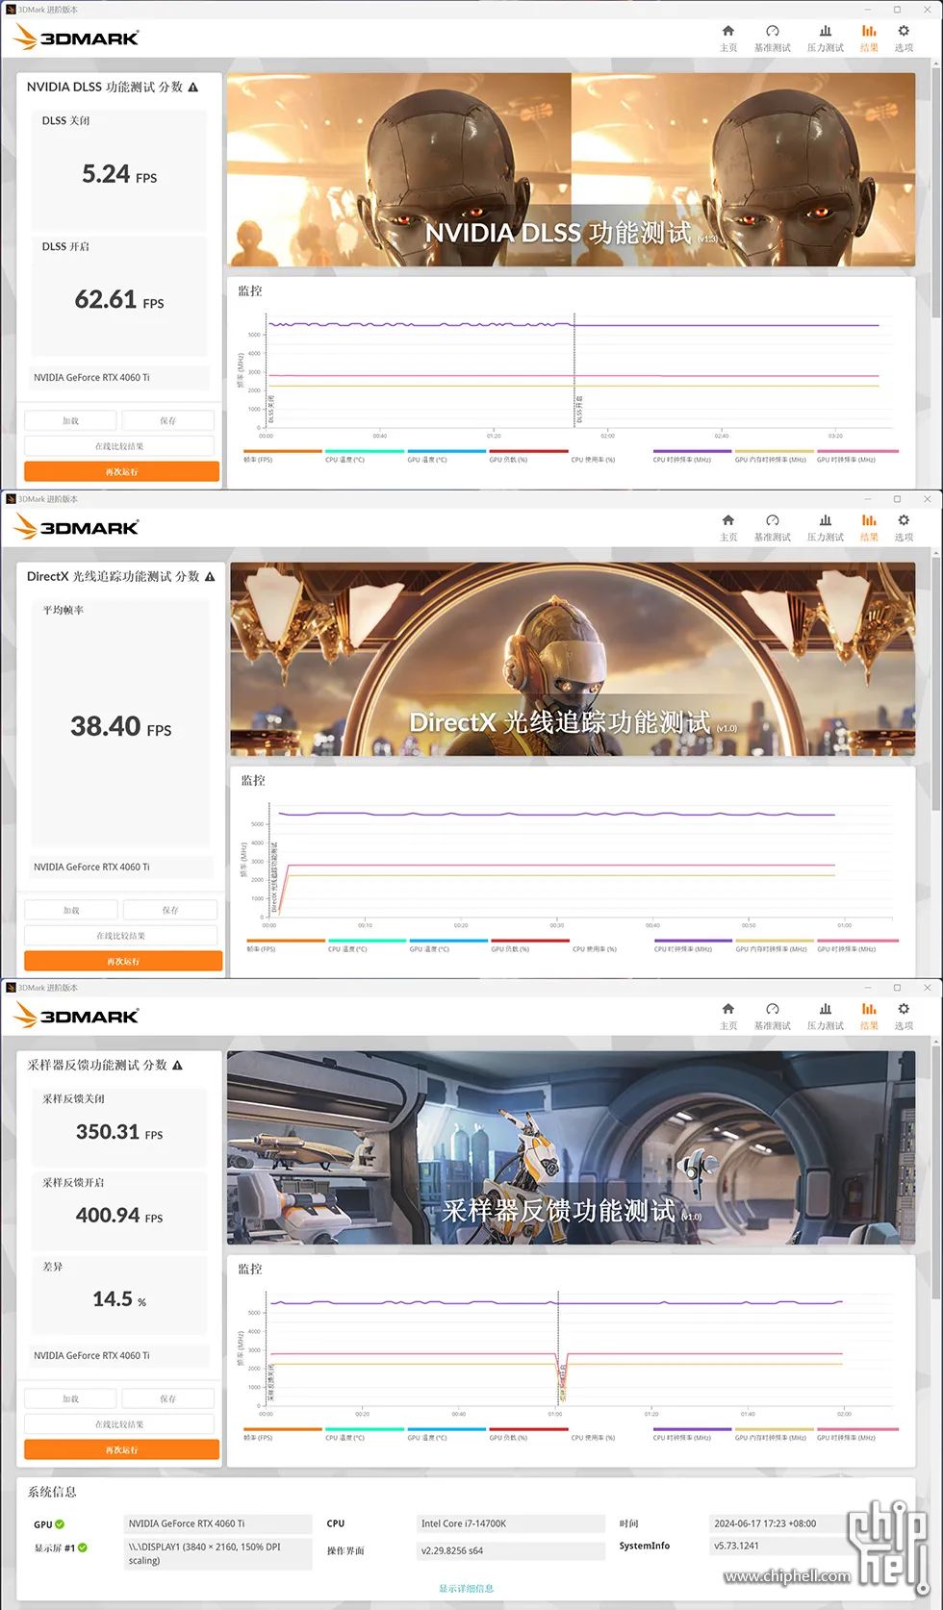Click 保存 button in sampler feedback (采样器反馈) window
943x1610 pixels.
[167, 1398]
